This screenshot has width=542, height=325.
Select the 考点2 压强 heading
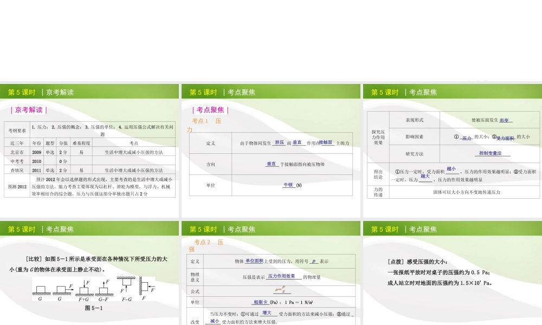pyautogui.click(x=208, y=242)
